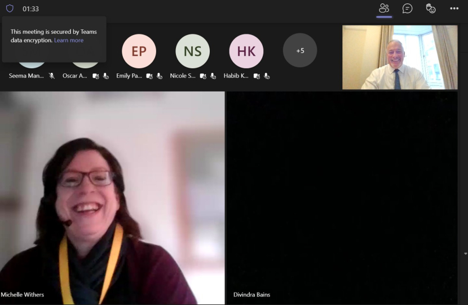
Task: Click Nicole's camera-off status icon
Action: (204, 76)
